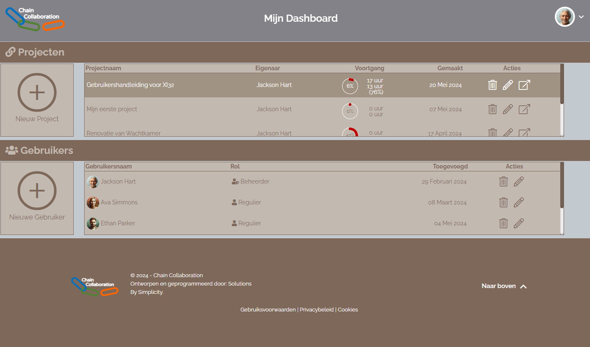Click the Eigenaar column header
This screenshot has width=590, height=347.
[x=268, y=68]
